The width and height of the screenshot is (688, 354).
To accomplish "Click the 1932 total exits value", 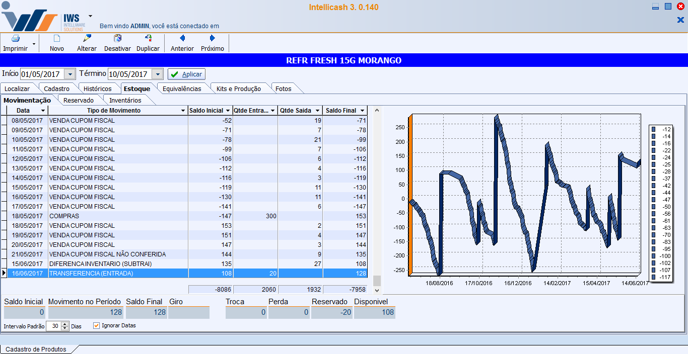I will [x=300, y=290].
